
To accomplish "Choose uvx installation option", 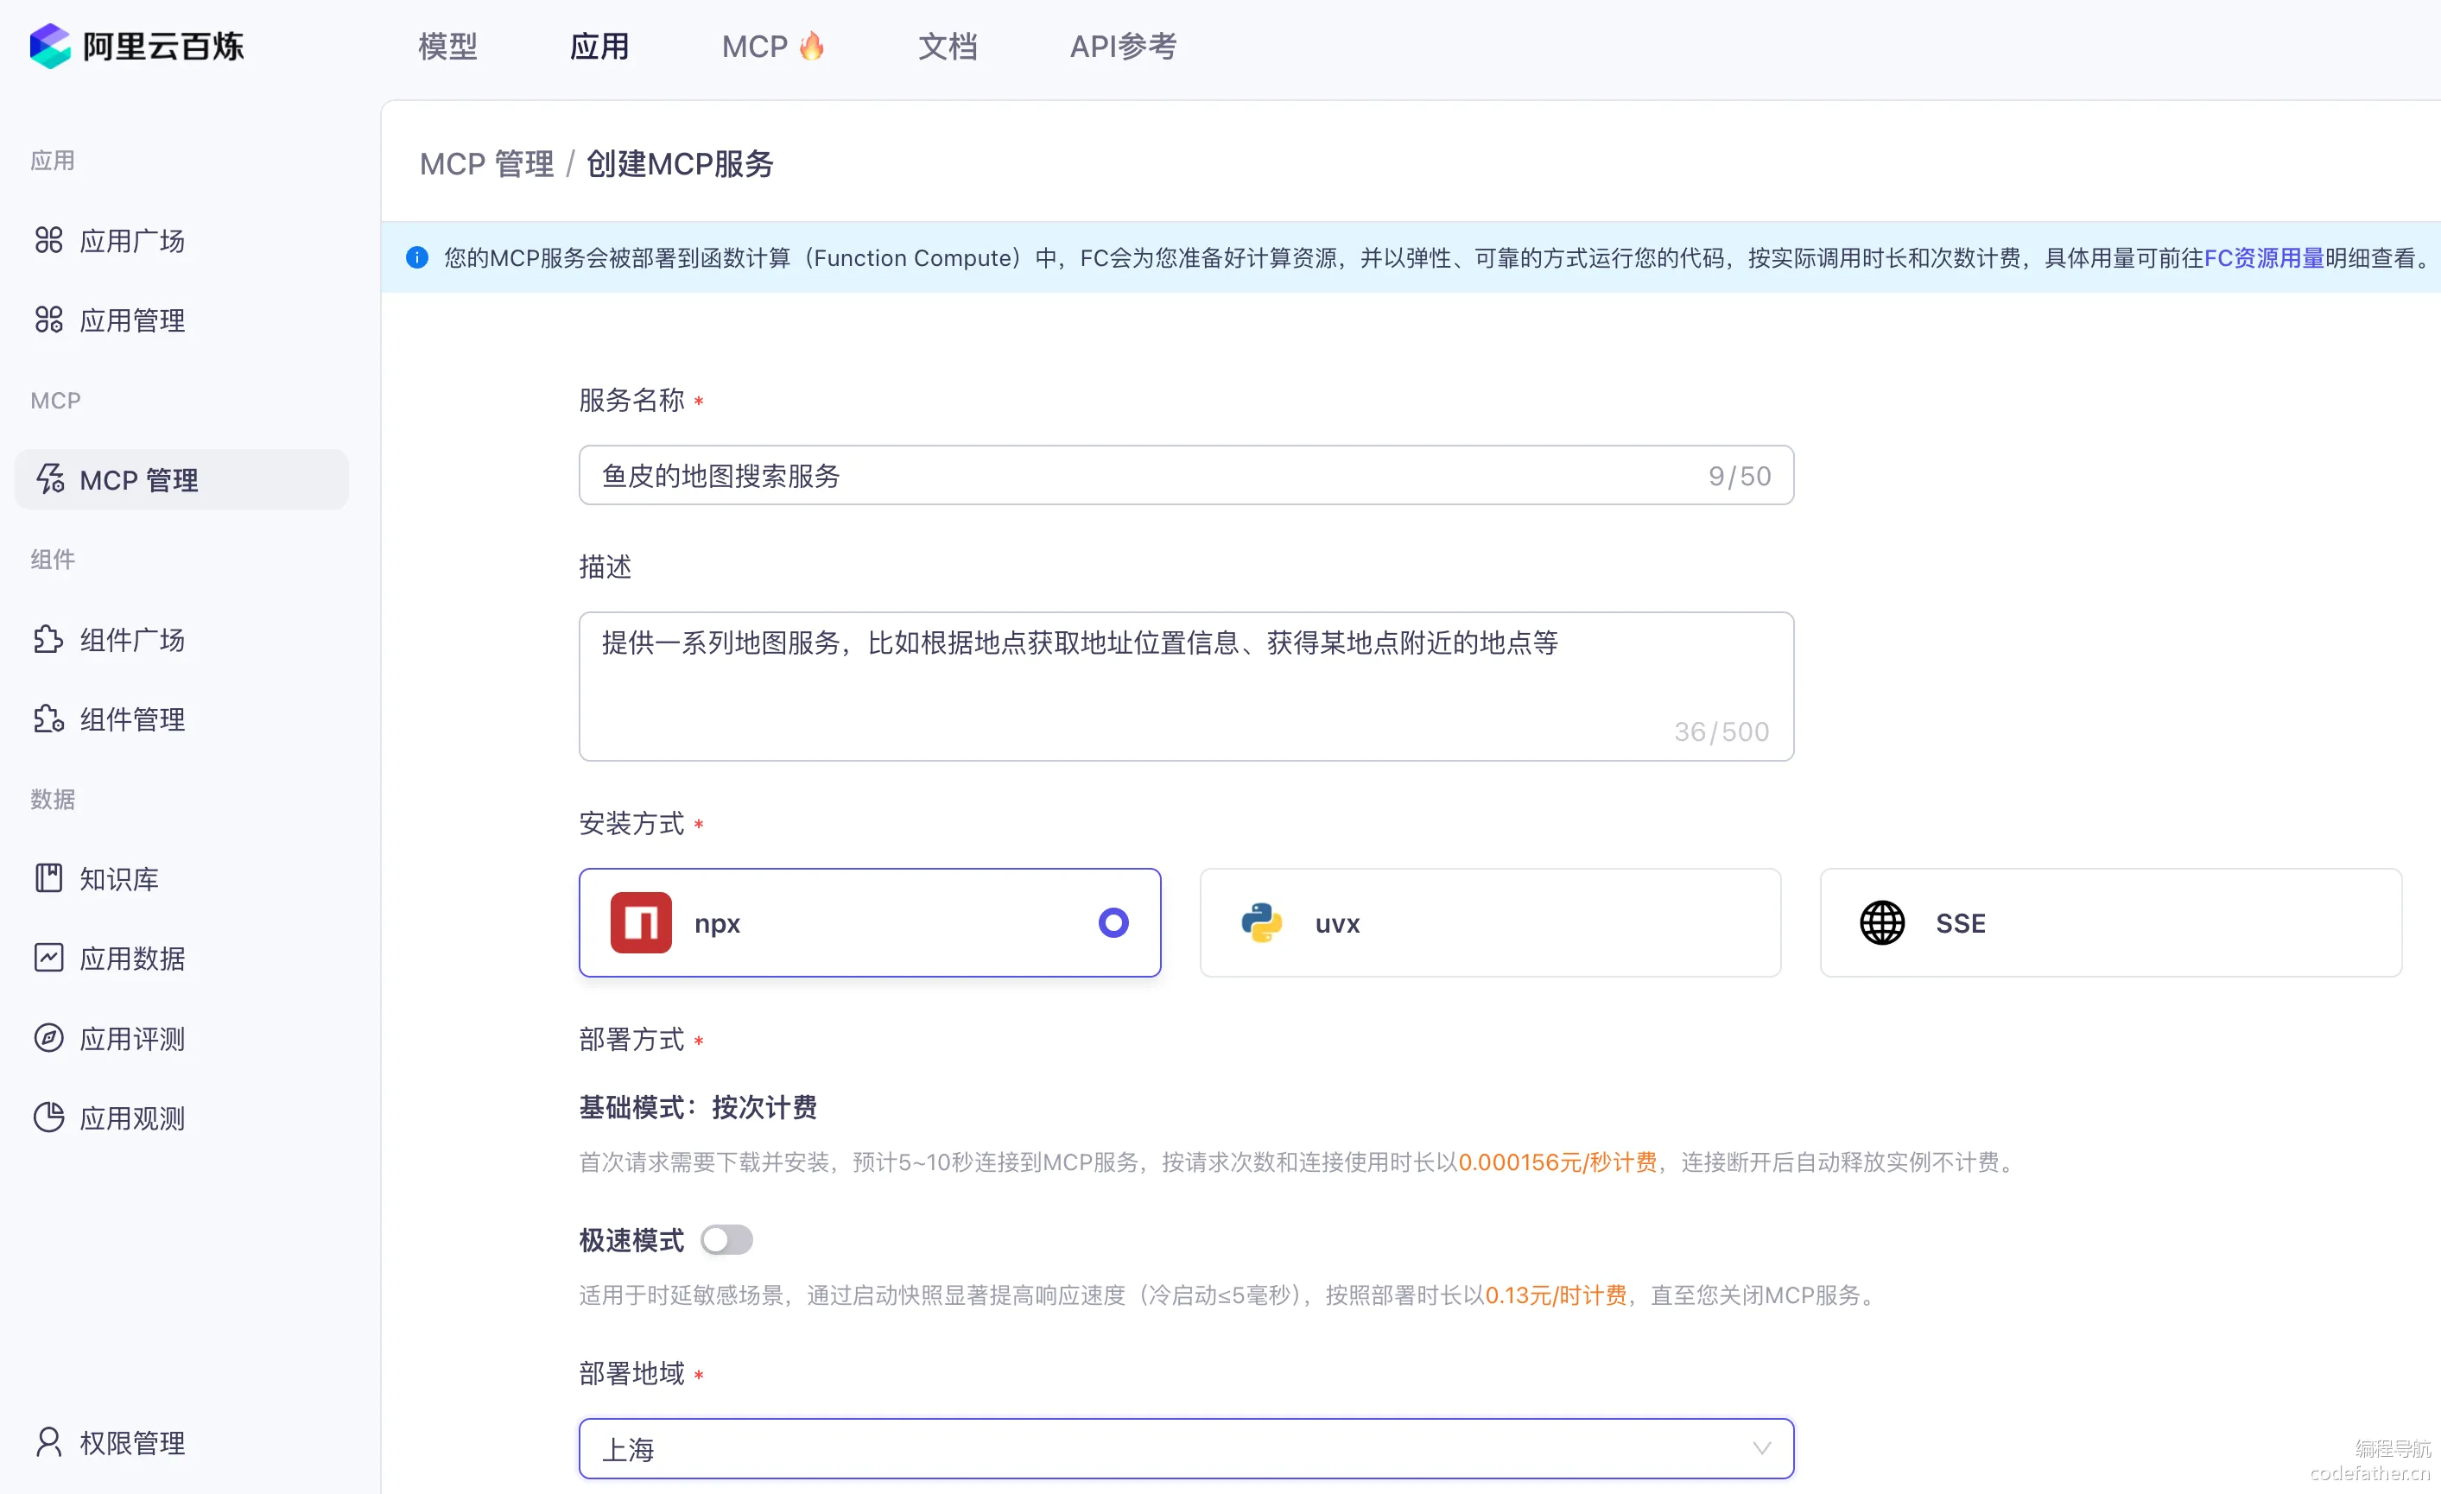I will [x=1489, y=922].
